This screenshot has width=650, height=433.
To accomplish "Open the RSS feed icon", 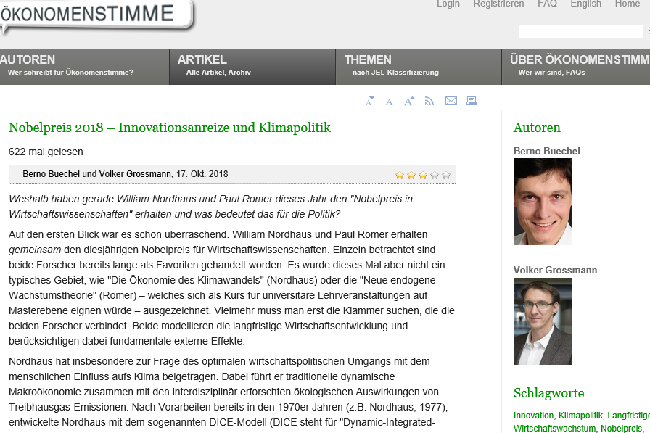I will [x=429, y=102].
